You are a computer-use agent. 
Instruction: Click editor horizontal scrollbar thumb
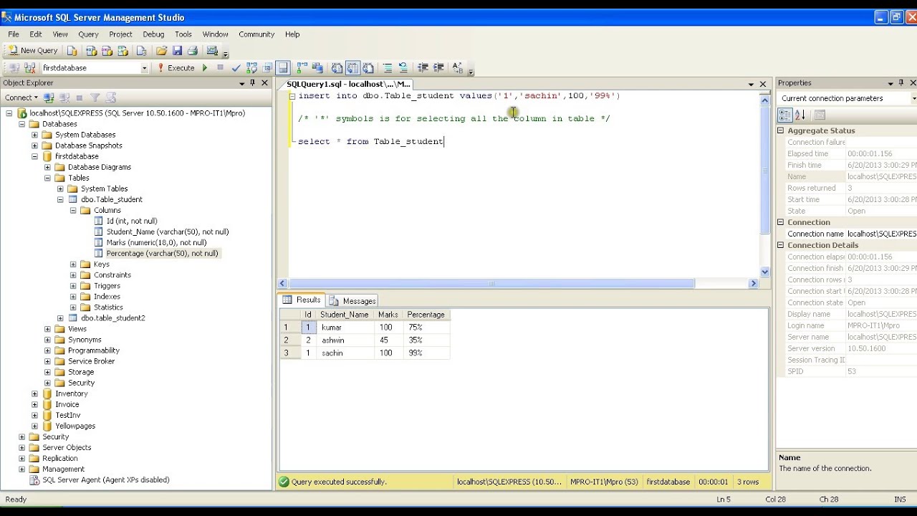click(491, 284)
